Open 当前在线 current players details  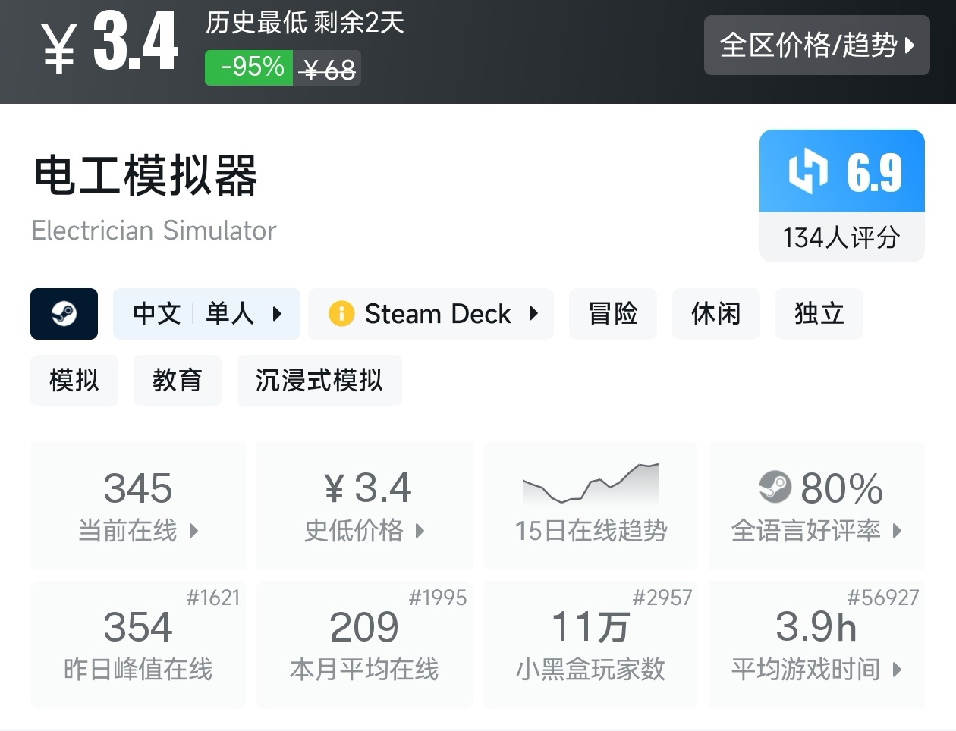[138, 506]
